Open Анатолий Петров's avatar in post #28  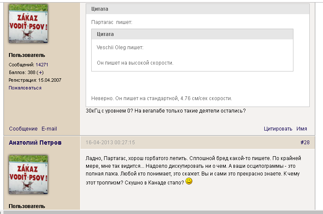click(29, 174)
